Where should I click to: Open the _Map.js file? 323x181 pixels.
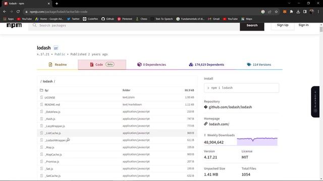tap(49, 147)
